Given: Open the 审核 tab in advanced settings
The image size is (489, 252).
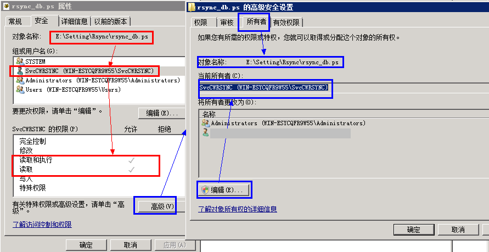Looking at the screenshot, I should point(227,23).
